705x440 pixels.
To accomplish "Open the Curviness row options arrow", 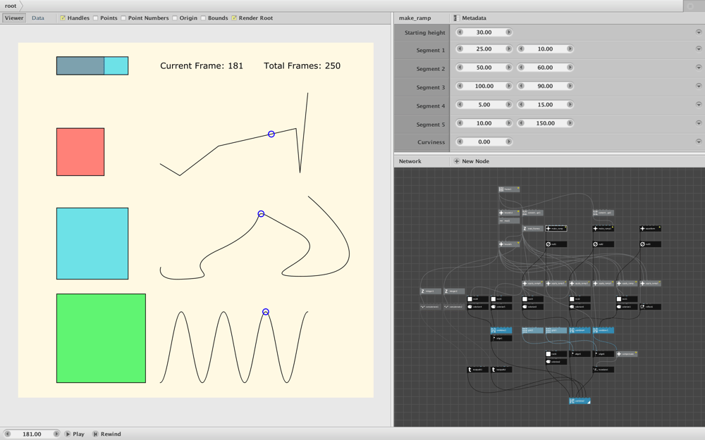I will (699, 142).
